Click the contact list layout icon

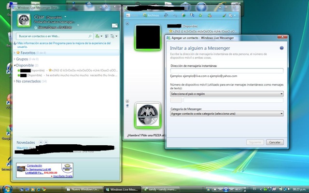(107, 36)
